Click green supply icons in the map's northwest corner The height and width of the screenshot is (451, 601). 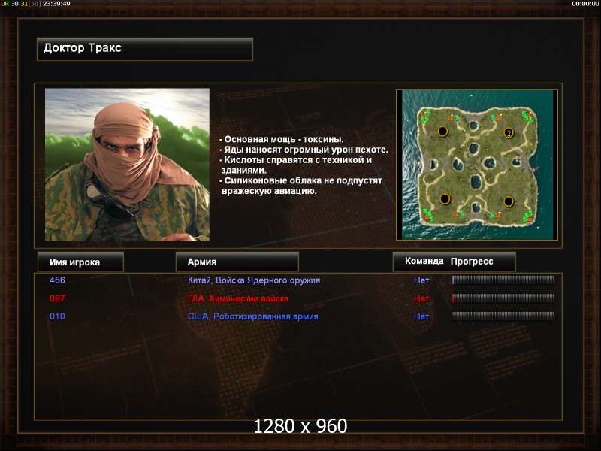(x=424, y=116)
